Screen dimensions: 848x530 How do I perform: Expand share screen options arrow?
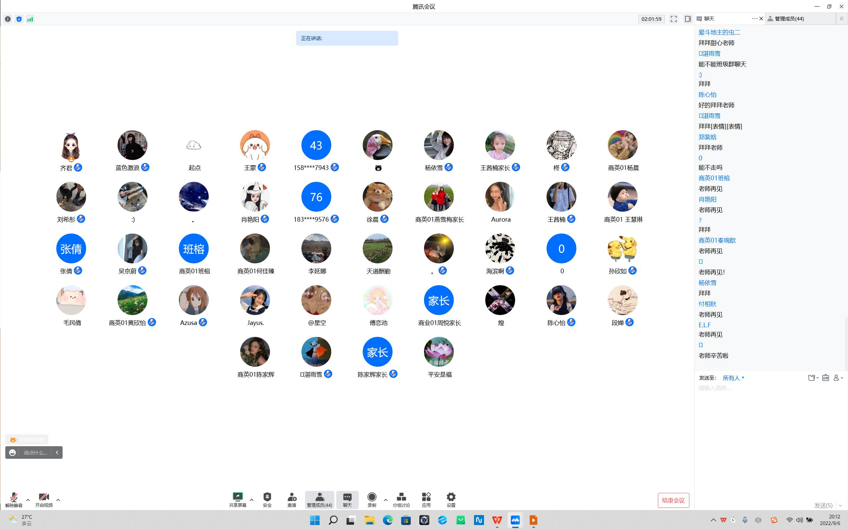pos(251,500)
